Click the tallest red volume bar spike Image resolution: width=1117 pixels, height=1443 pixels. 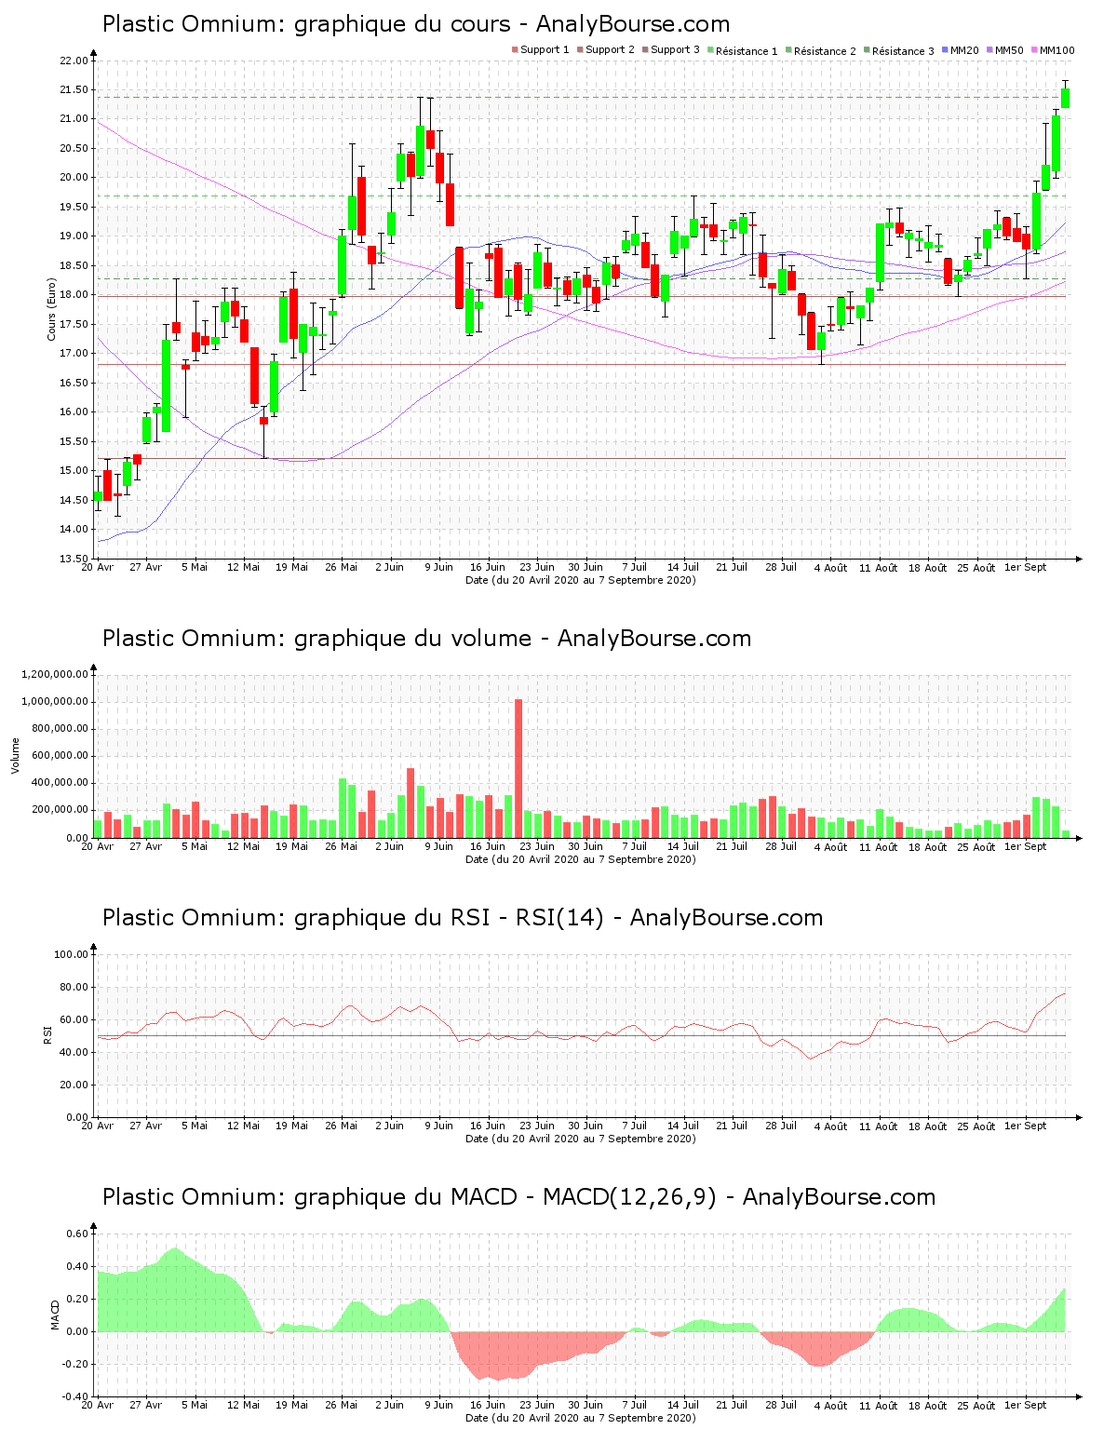518,768
